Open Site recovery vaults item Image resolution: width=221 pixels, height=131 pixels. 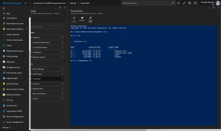pyautogui.click(x=14, y=73)
